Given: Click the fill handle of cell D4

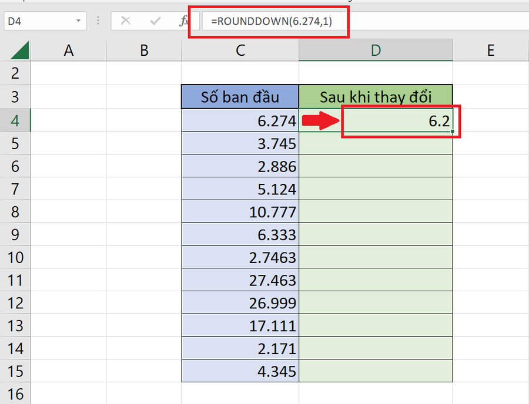Looking at the screenshot, I should pyautogui.click(x=452, y=131).
